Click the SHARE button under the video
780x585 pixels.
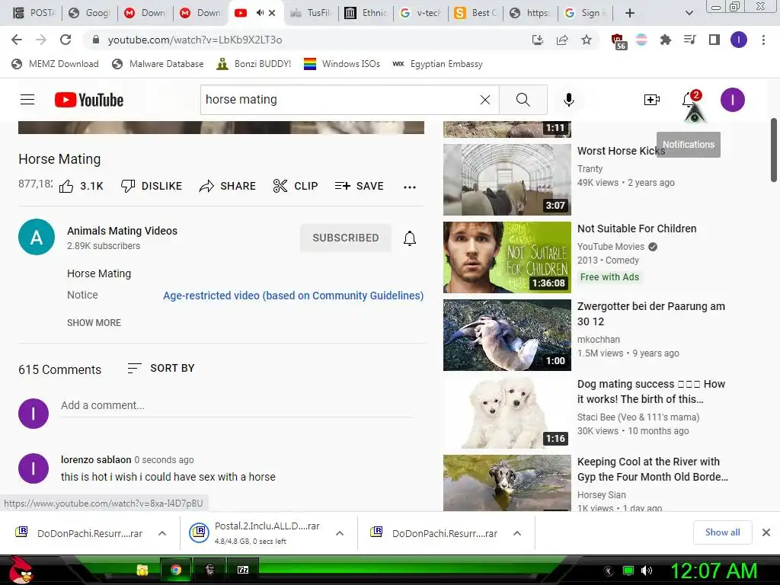tap(227, 186)
